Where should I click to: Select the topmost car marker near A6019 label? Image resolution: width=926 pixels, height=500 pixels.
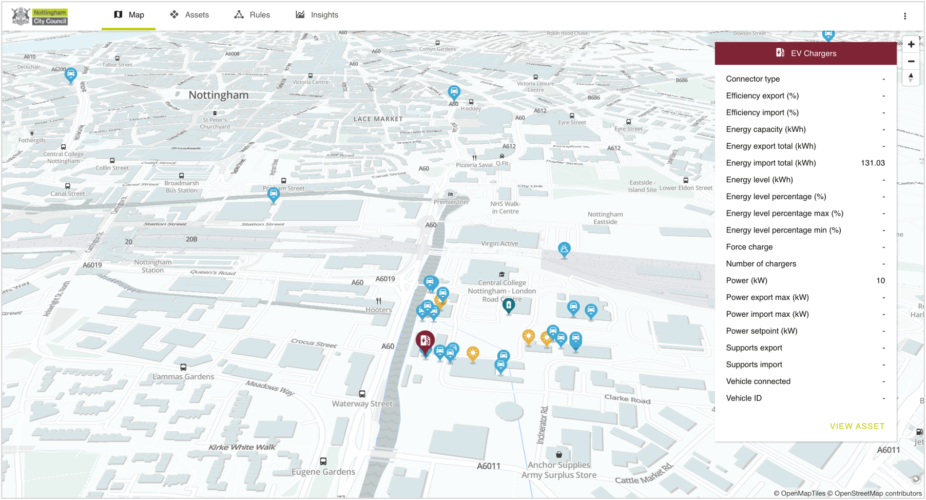pyautogui.click(x=430, y=282)
